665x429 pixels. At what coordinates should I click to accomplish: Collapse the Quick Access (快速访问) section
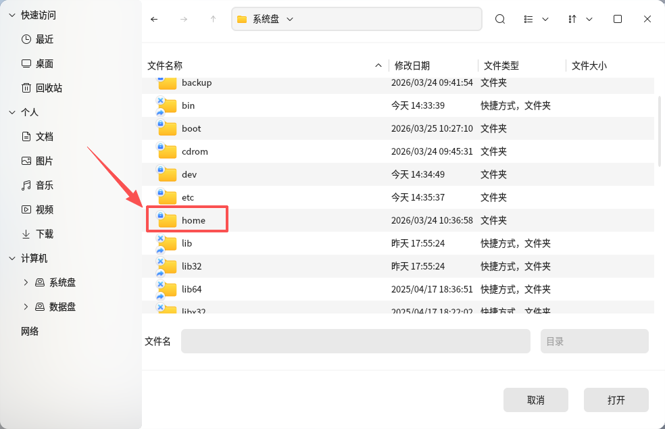click(11, 15)
